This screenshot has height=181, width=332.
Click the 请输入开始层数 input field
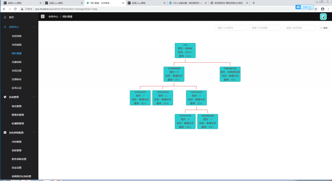coord(265,28)
